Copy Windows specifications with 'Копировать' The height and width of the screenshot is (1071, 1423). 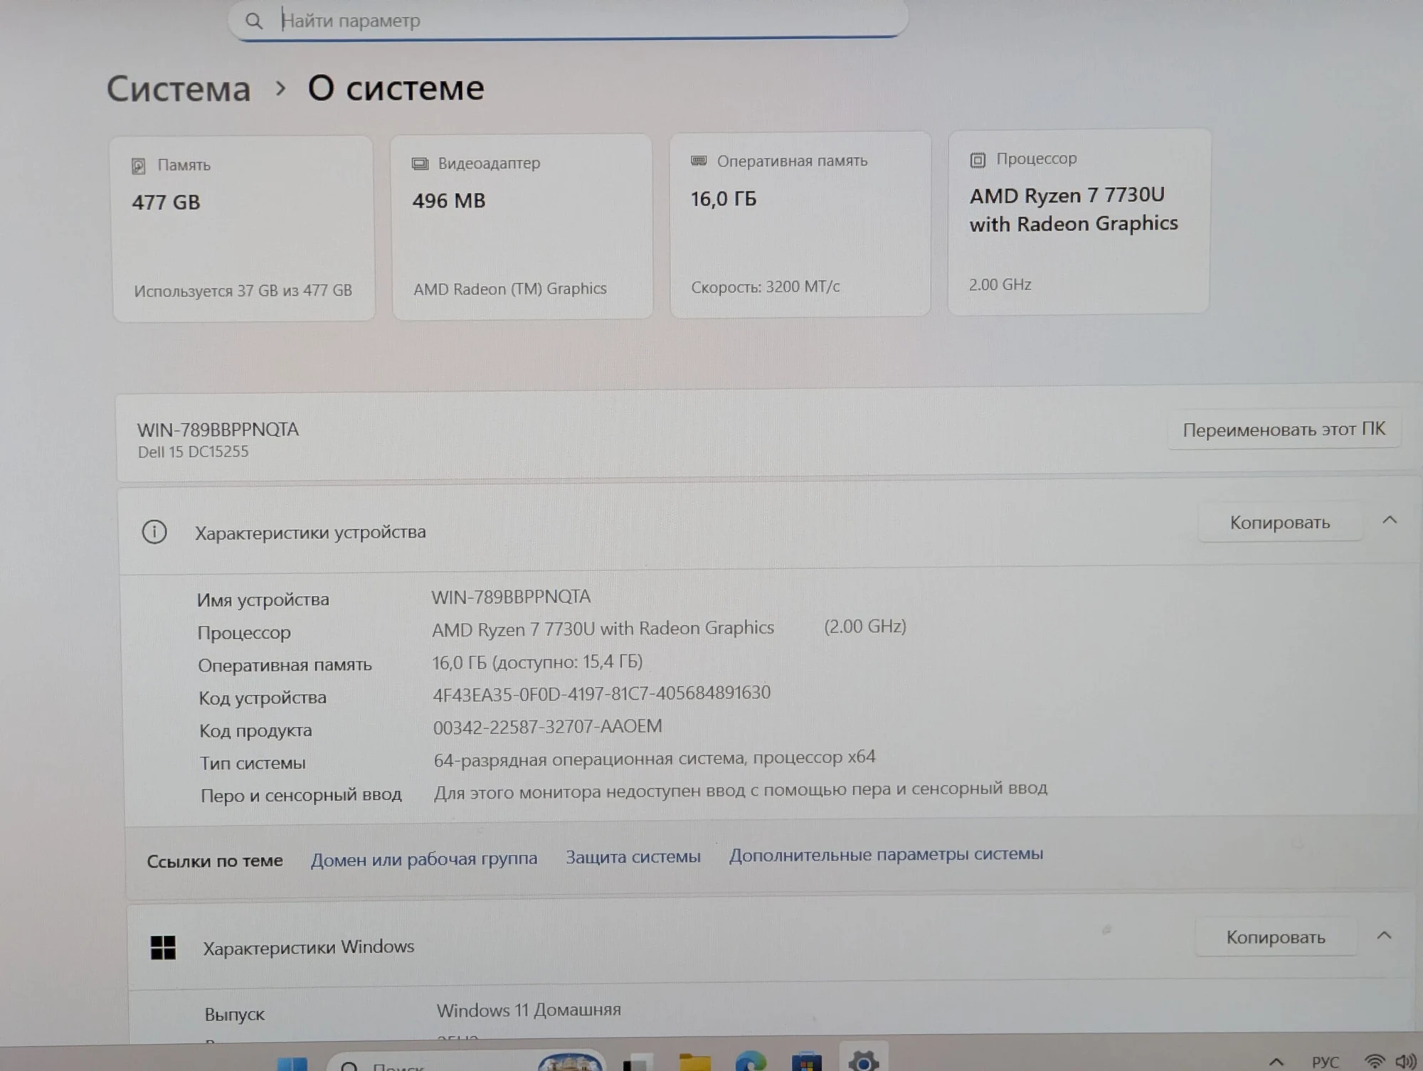1275,937
